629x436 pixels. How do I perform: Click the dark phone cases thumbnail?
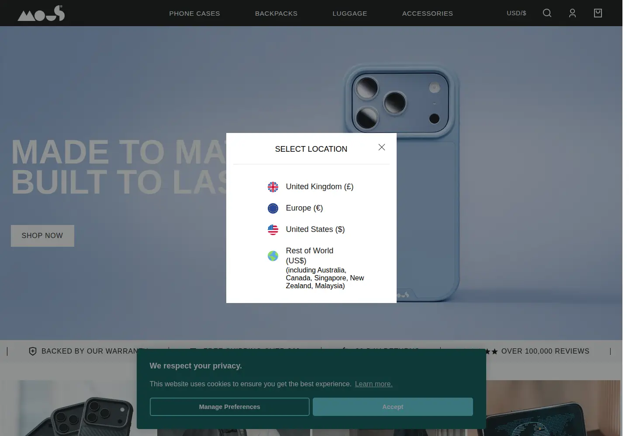click(x=78, y=408)
